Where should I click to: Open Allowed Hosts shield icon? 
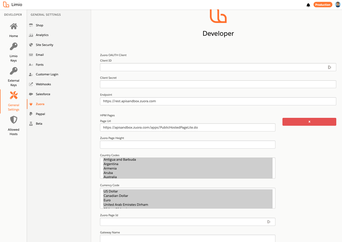[14, 120]
